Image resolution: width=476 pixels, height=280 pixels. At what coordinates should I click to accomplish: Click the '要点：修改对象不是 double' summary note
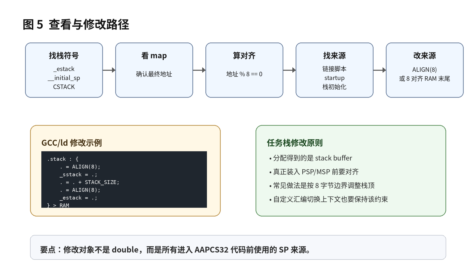click(x=175, y=250)
